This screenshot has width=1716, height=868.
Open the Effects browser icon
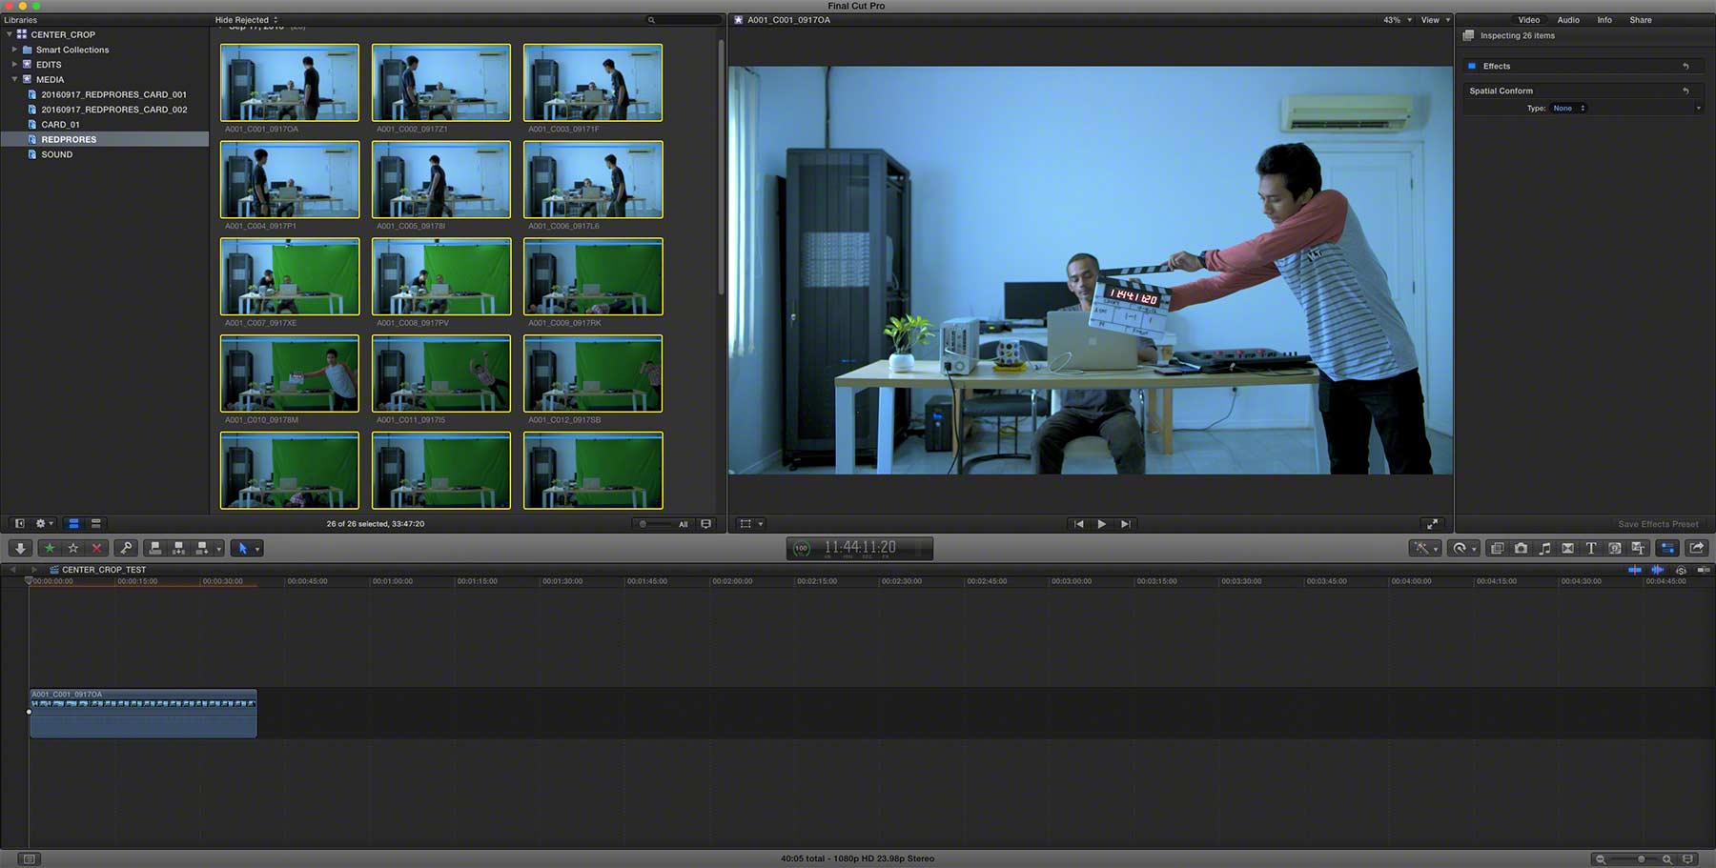pos(1497,548)
